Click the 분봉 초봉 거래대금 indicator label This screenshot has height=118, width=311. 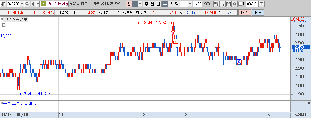(x=20, y=103)
